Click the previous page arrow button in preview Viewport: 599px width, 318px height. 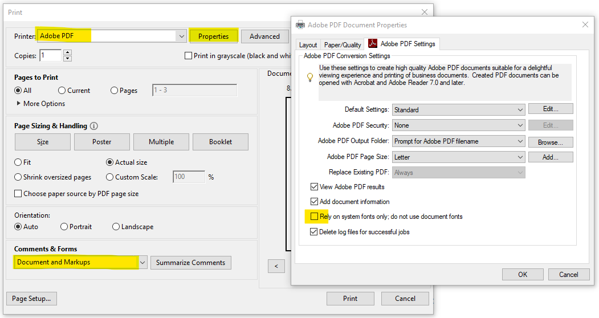[x=276, y=266]
